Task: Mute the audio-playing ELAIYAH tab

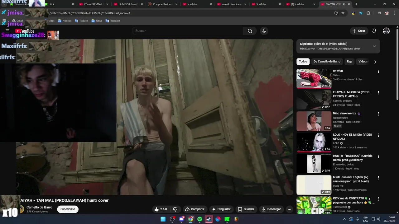Action: coord(344,4)
